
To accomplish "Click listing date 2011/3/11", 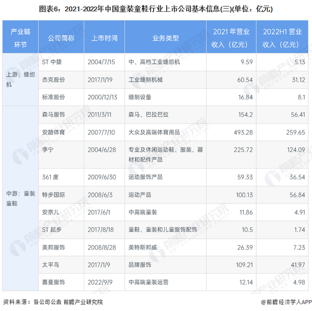I will tap(99, 114).
